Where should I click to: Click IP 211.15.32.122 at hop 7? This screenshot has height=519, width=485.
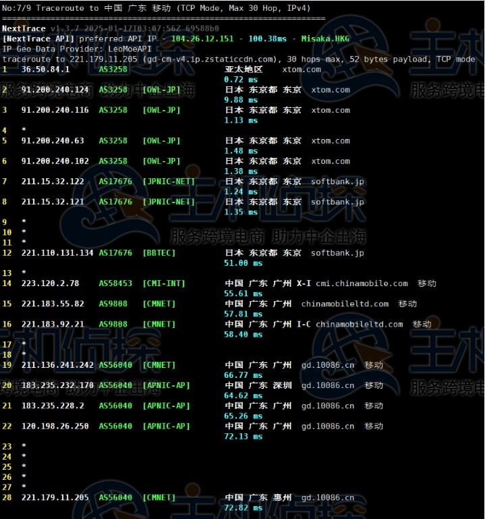(53, 182)
